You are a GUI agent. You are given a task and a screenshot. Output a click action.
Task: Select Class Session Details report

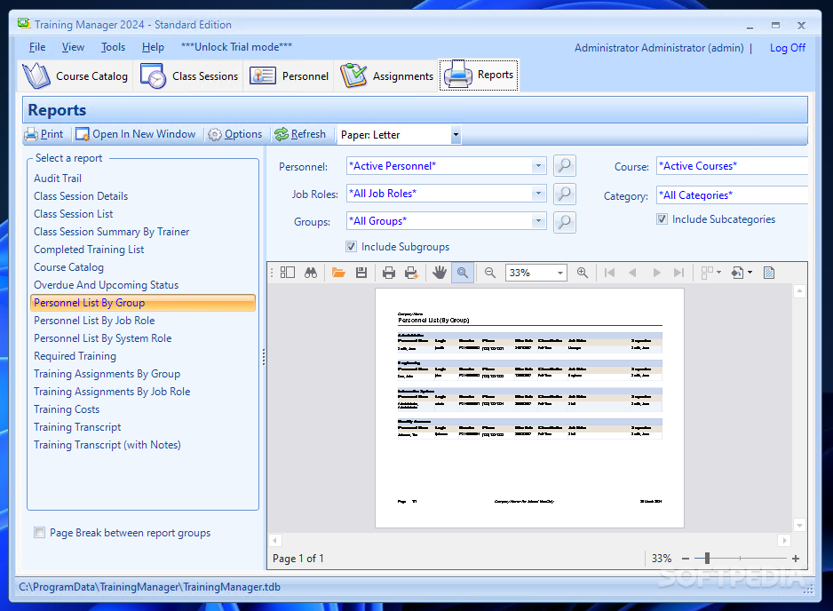click(x=81, y=196)
